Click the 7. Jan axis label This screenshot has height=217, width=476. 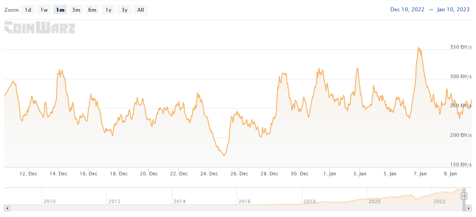pos(420,174)
